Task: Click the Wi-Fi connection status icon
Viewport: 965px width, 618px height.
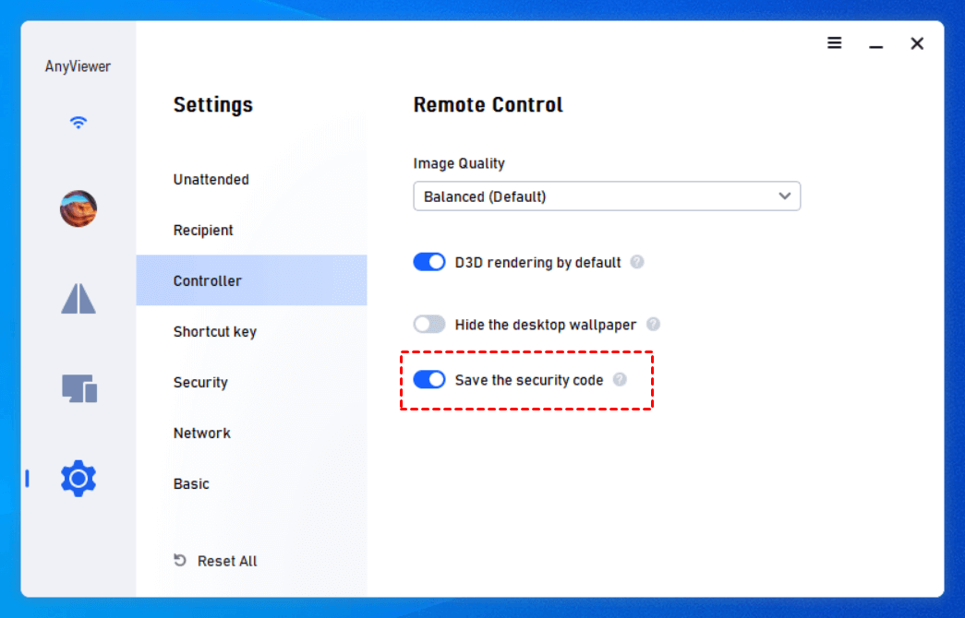Action: (78, 122)
